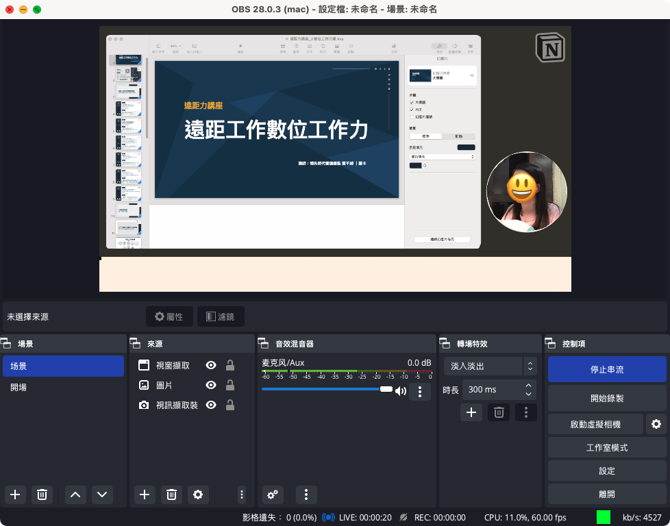Select the 視窗擷取 source row
Viewport: 670px width, 526px height.
pos(192,365)
